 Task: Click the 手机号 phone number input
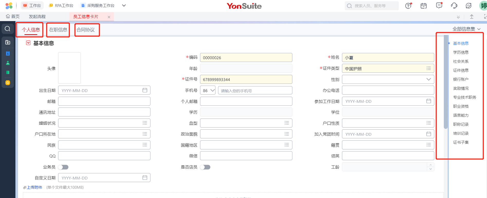(x=255, y=90)
